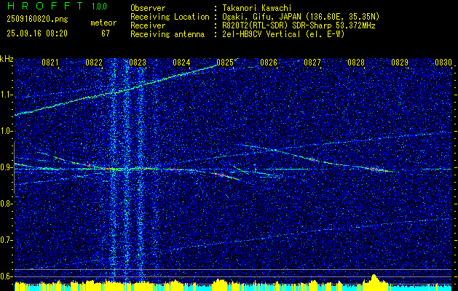Click time marker 0825
Viewport: 458px width, 291px height.
[225, 63]
